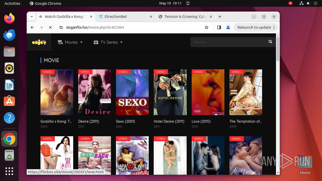Open Hotel Desire (2011) title link
The width and height of the screenshot is (322, 181).
tap(169, 121)
